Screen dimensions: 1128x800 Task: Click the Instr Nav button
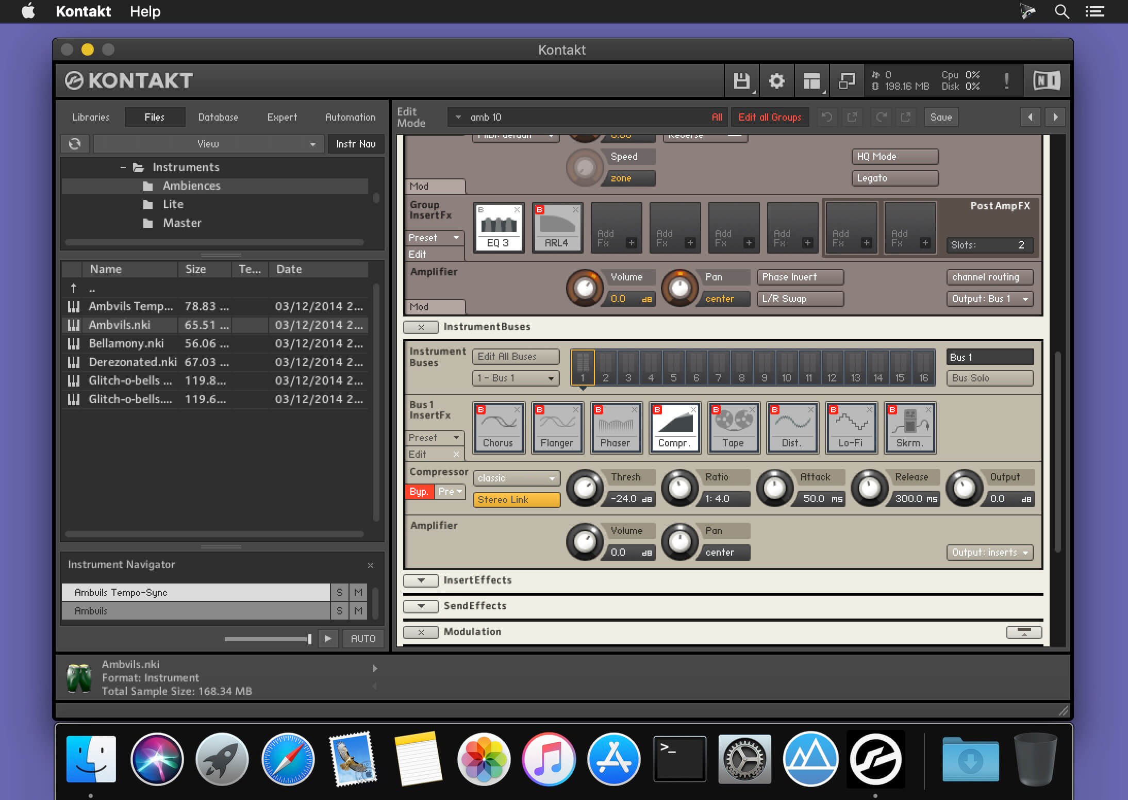356,144
